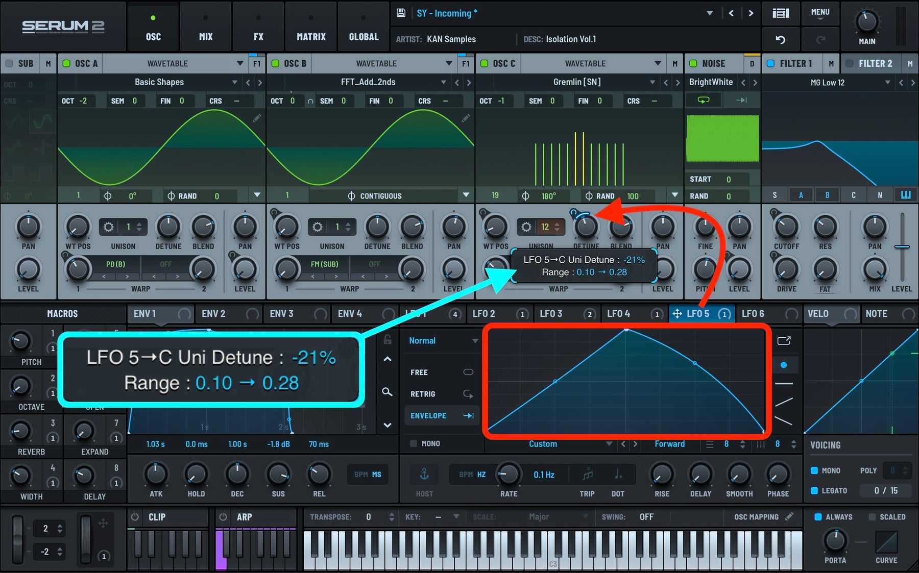Open the preset name dropdown arrow
The height and width of the screenshot is (573, 919).
pos(710,13)
